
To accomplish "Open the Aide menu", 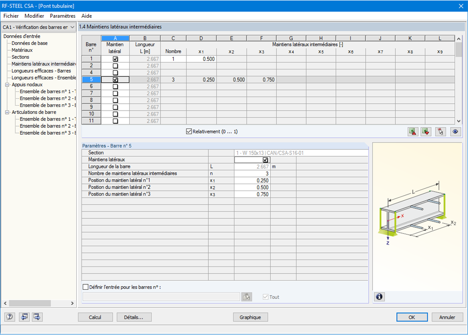I will (x=86, y=16).
